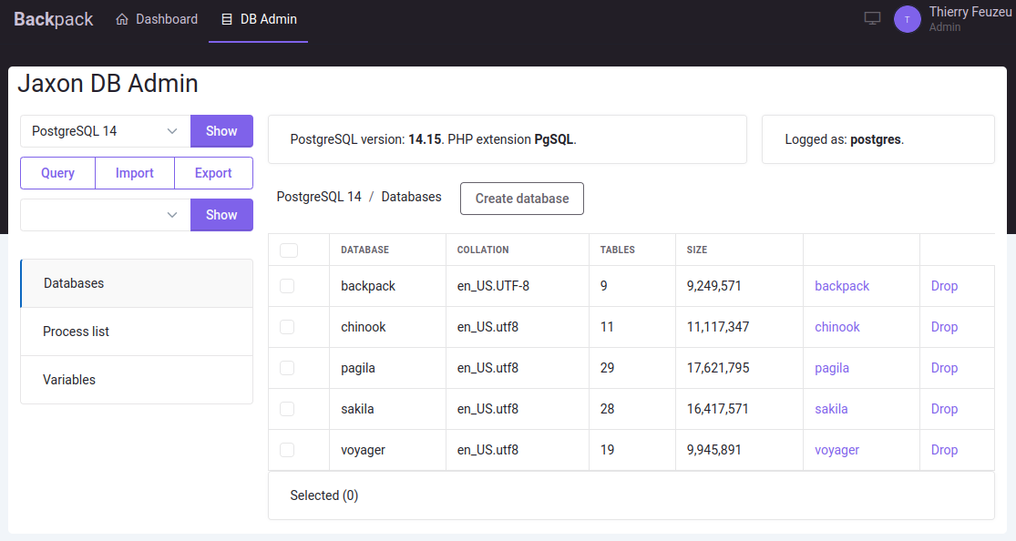The height and width of the screenshot is (541, 1016).
Task: Open the sakila database link
Action: tap(831, 409)
